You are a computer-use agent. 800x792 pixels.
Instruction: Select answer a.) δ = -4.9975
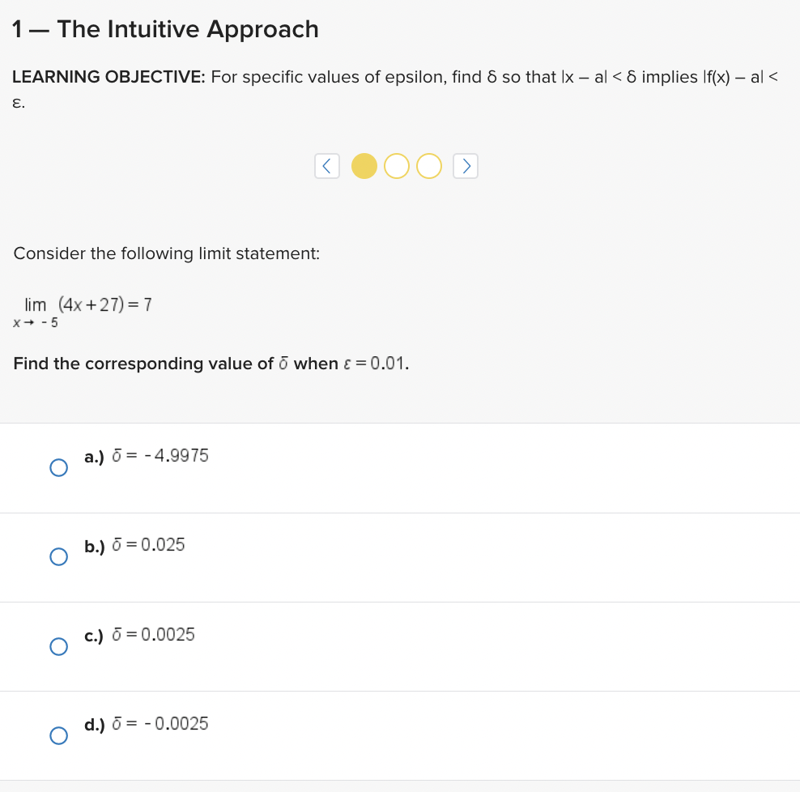click(x=58, y=467)
